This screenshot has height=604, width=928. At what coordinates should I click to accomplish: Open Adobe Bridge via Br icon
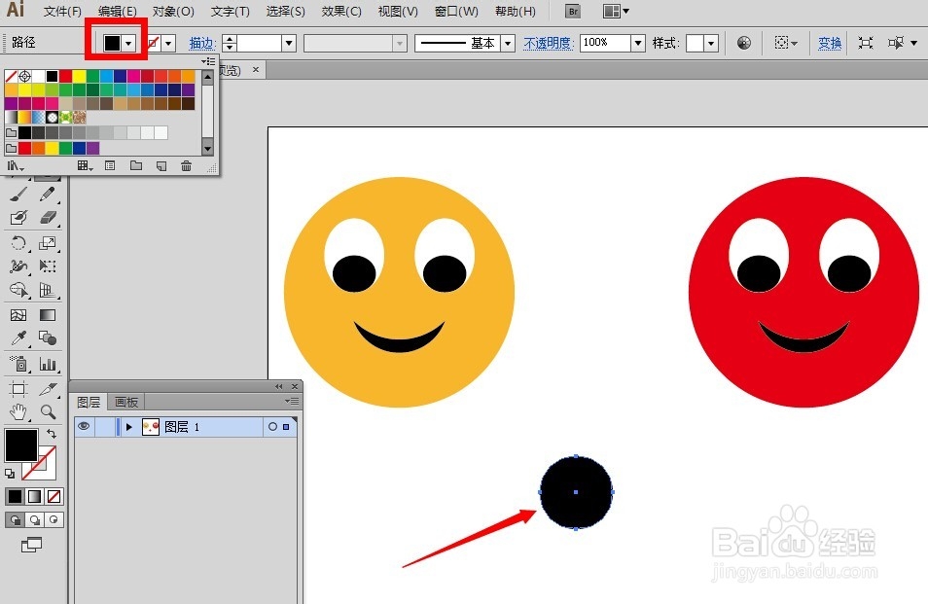tap(572, 11)
